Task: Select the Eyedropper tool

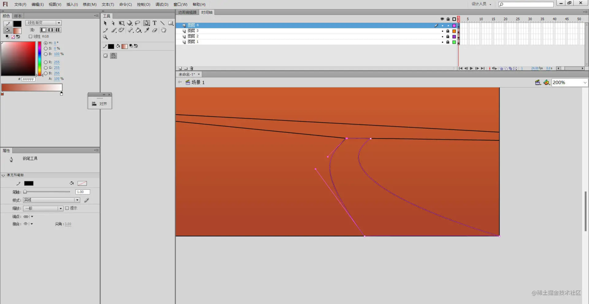Action: point(146,30)
